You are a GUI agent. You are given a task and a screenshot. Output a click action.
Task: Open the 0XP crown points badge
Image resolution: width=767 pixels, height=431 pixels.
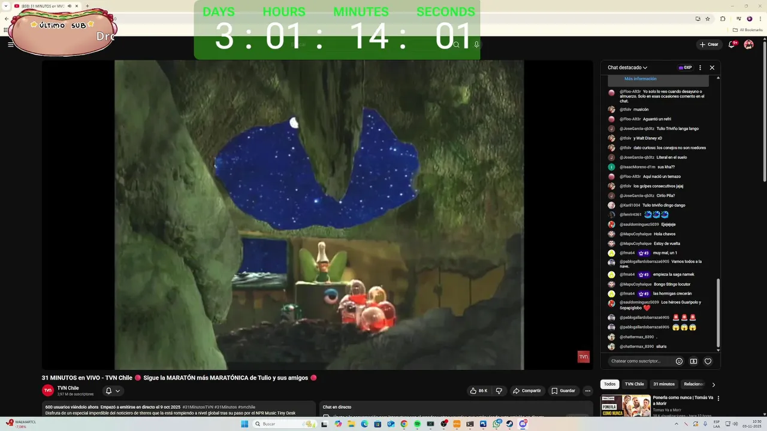[x=685, y=68]
